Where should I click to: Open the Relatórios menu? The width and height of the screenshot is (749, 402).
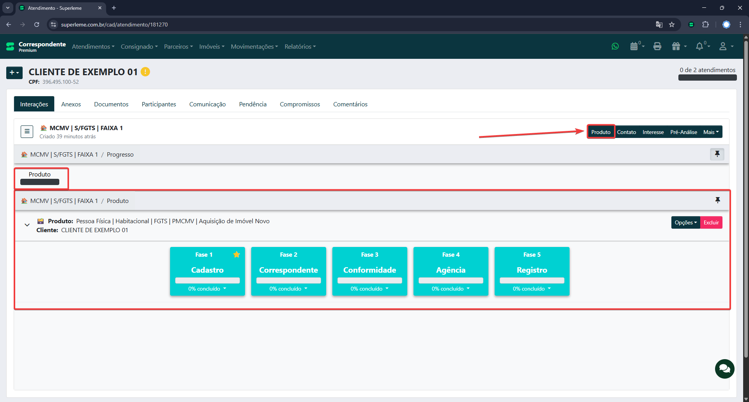[300, 46]
